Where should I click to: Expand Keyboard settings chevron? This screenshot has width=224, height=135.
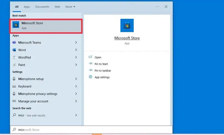[76, 86]
